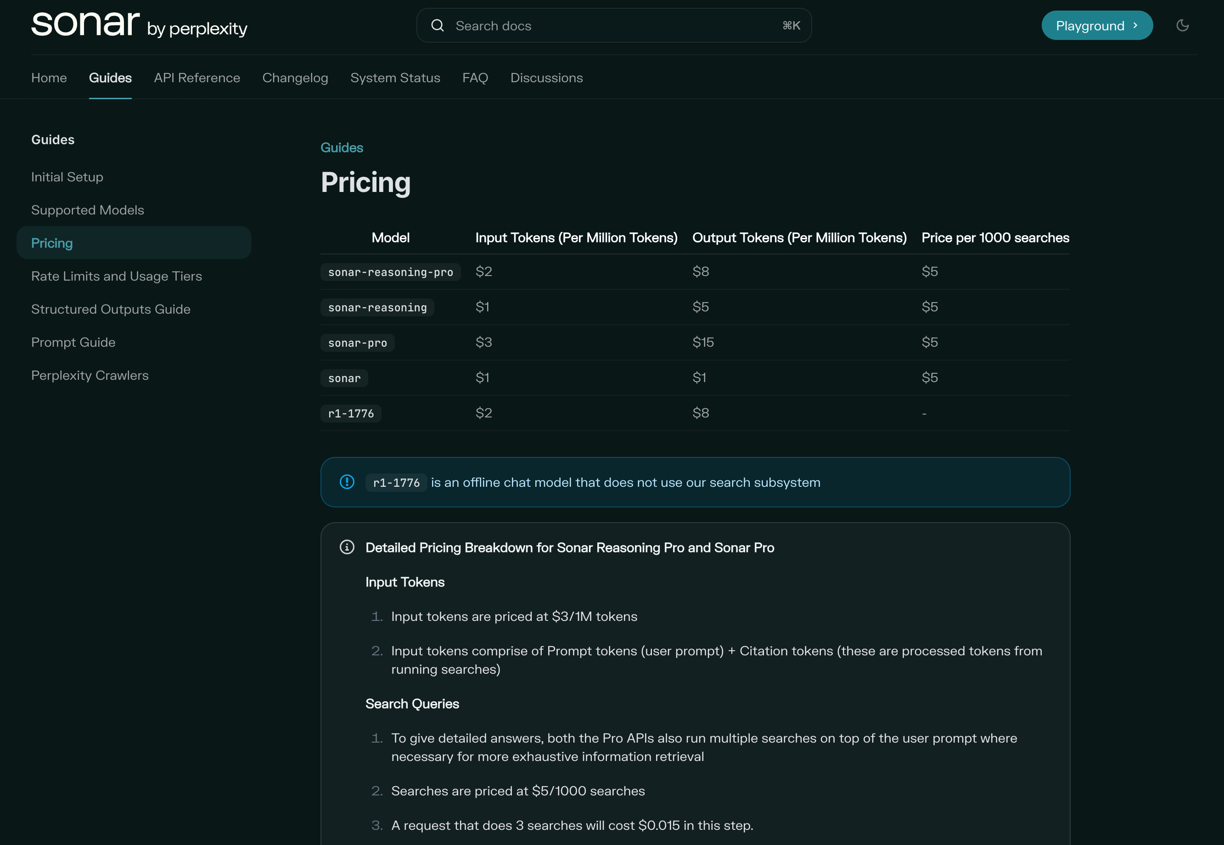Open Structured Outputs Guide in sidebar
This screenshot has height=845, width=1224.
tap(111, 309)
